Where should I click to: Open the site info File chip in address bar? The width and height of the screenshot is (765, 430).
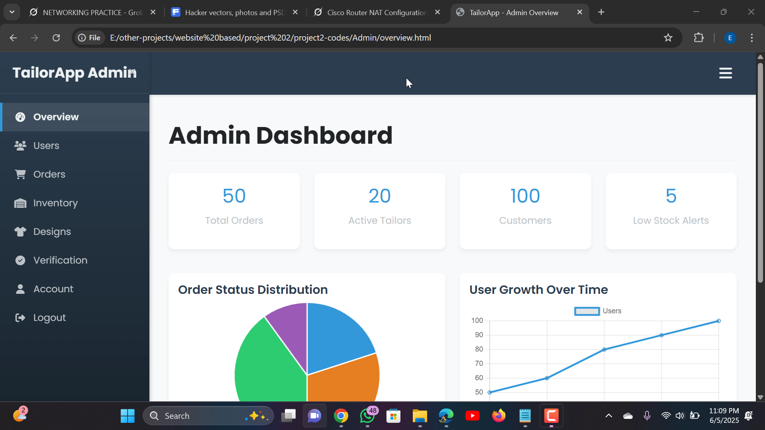click(x=90, y=38)
